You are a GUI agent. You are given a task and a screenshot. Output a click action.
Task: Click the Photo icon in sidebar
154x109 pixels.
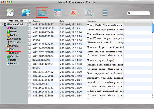(x=8, y=60)
